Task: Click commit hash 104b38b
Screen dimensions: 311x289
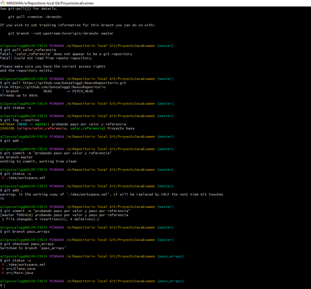Action: [7, 129]
